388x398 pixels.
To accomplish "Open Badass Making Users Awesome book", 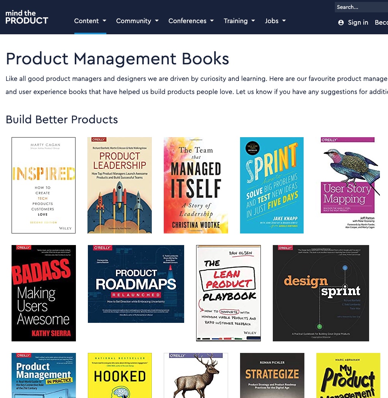I will (44, 293).
